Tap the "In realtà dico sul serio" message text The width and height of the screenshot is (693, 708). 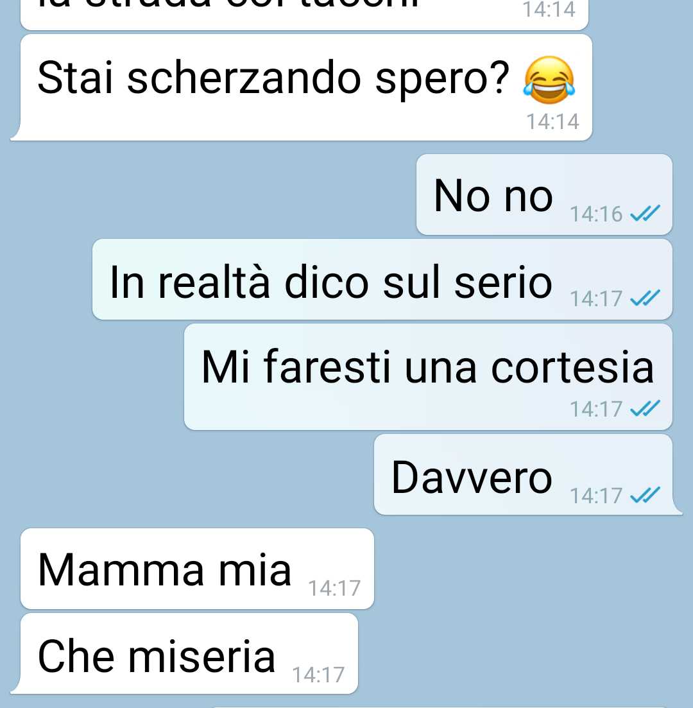click(331, 282)
